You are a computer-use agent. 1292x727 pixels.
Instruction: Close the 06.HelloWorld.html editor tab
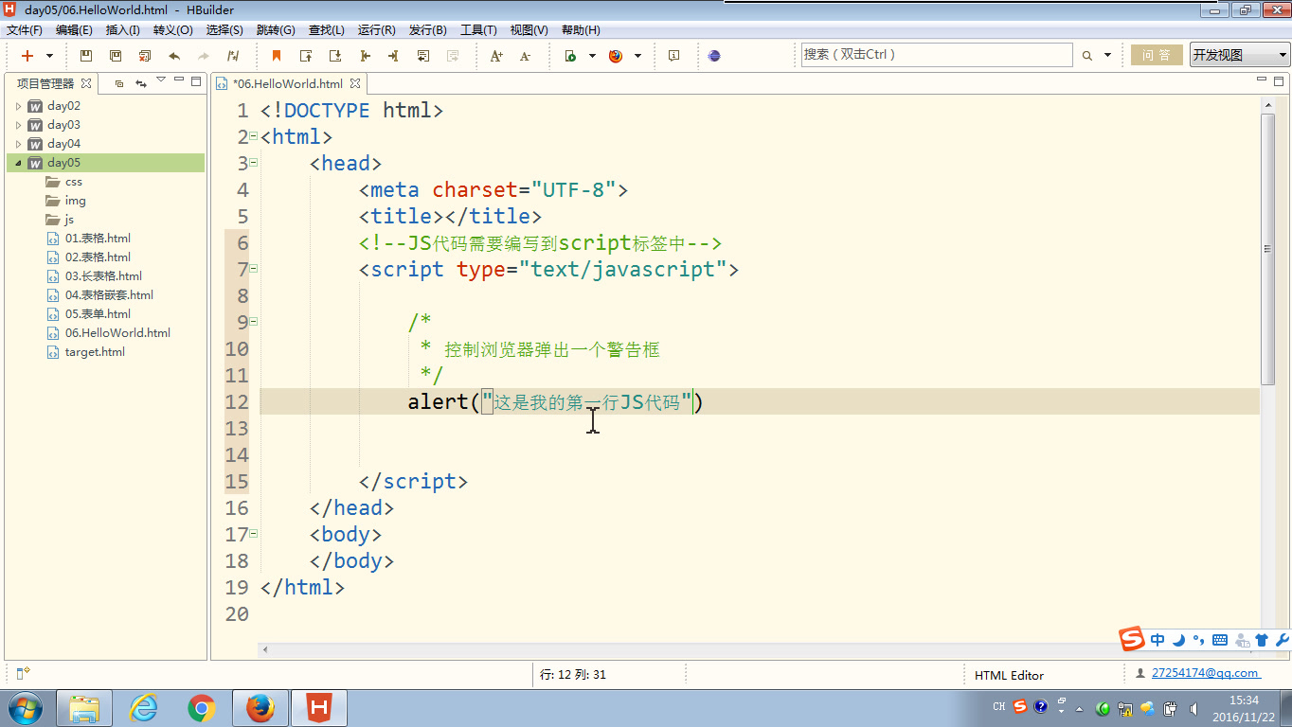(x=355, y=83)
